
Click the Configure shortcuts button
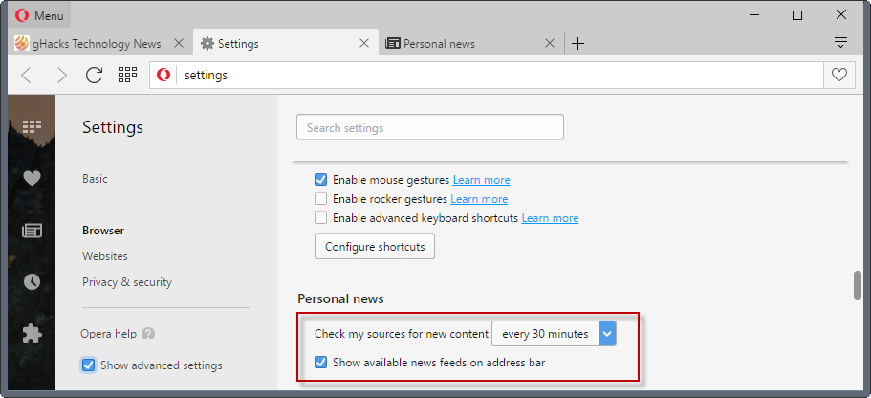tap(375, 246)
